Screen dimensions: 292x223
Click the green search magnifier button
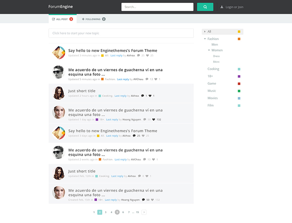click(205, 7)
